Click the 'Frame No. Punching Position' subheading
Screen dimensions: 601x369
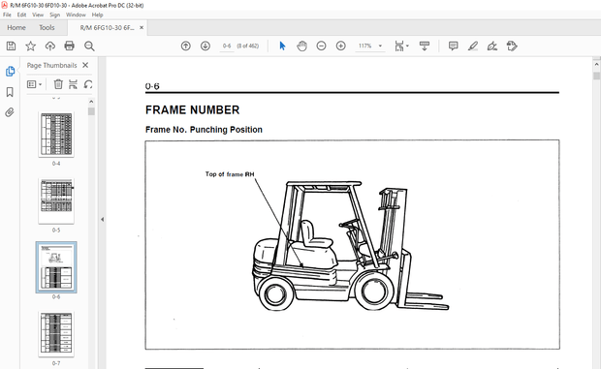[x=204, y=130]
